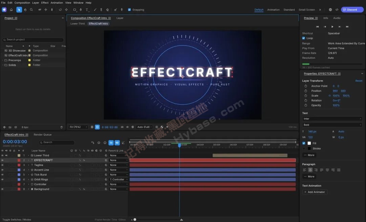The image size is (366, 222).
Task: Open the Composition menu
Action: [x=22, y=3]
